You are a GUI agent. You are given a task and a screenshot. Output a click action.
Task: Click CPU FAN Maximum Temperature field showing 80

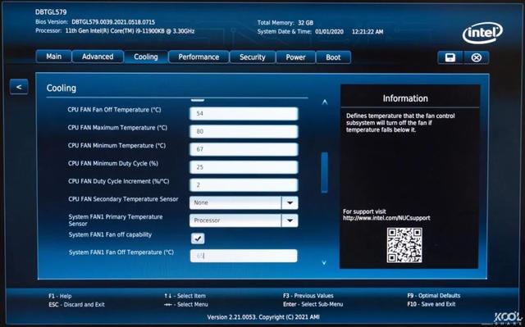[x=244, y=131]
